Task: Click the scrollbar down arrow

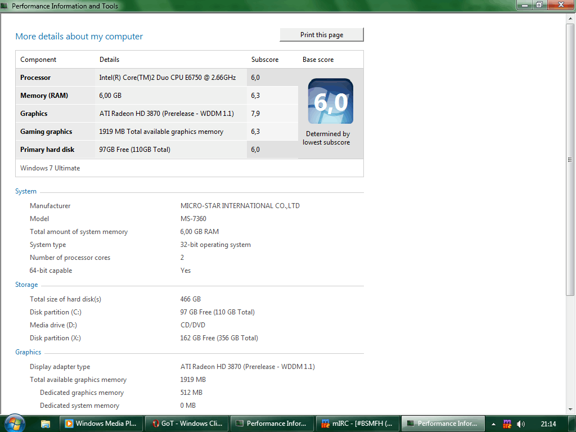Action: (x=570, y=409)
